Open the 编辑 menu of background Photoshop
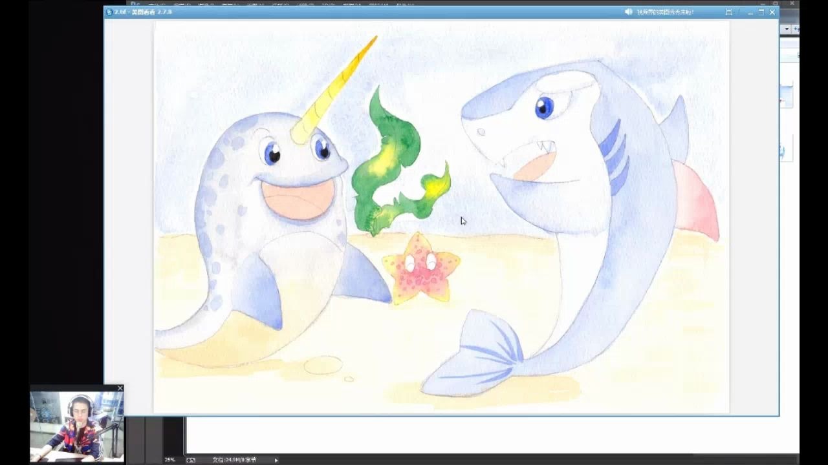The height and width of the screenshot is (465, 828). (x=181, y=3)
